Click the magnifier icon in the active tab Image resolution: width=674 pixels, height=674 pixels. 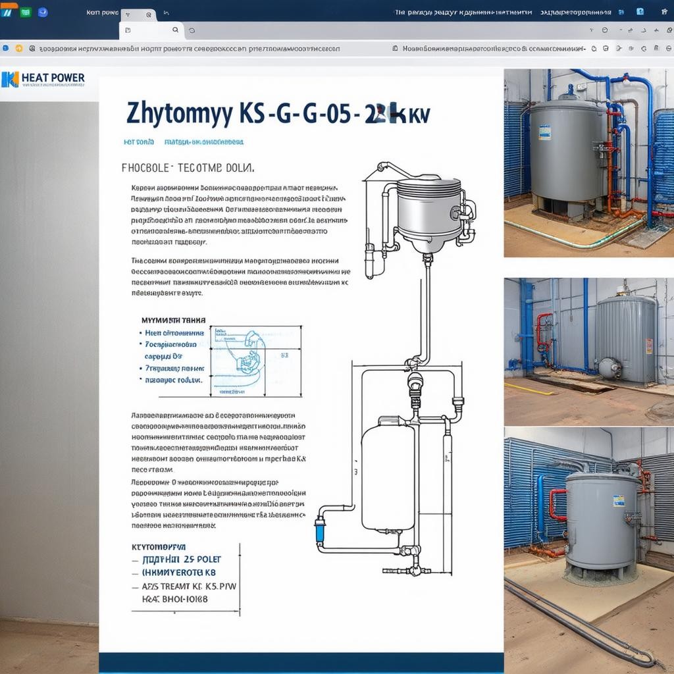pyautogui.click(x=175, y=30)
